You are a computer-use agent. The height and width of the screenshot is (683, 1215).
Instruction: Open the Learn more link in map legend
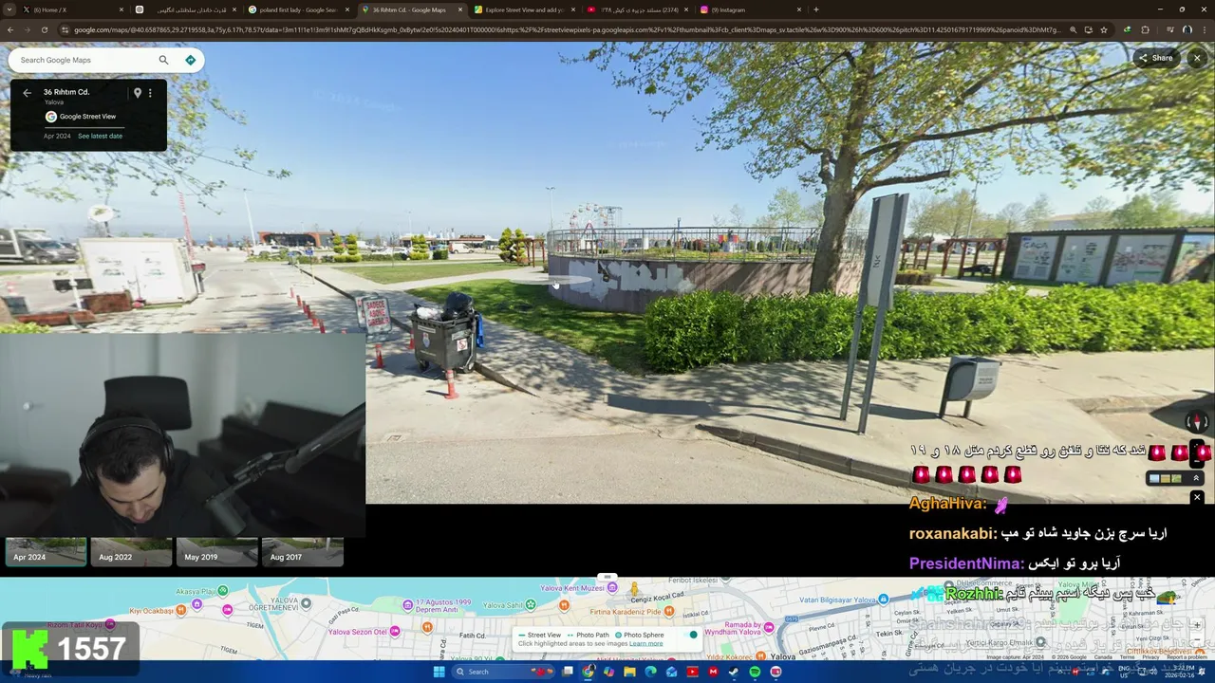coord(645,643)
